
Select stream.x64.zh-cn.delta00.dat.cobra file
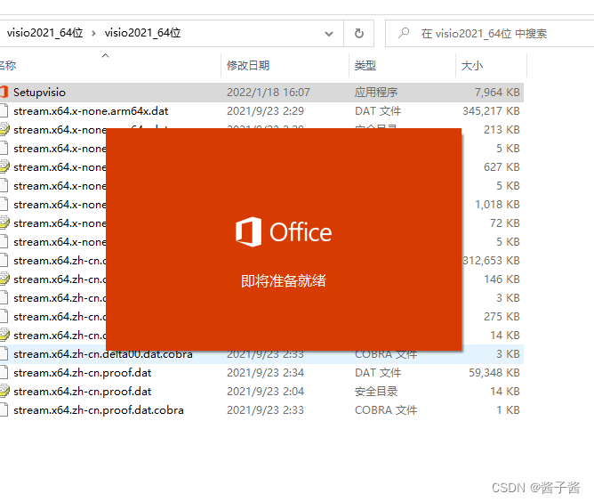[x=103, y=353]
